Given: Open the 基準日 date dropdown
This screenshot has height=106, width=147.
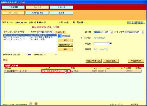Looking at the screenshot, I should coord(53,32).
